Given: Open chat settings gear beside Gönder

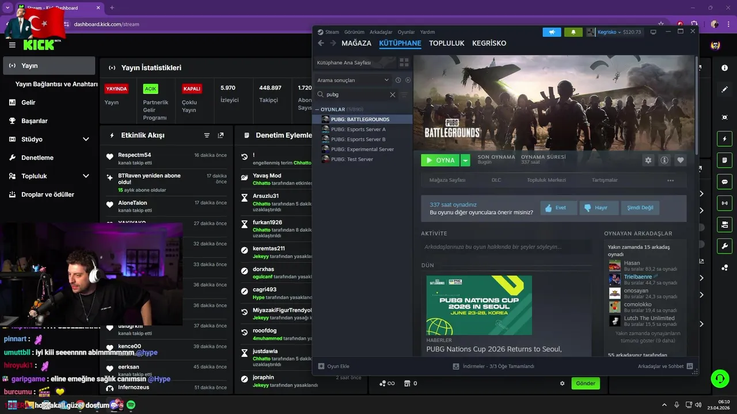Looking at the screenshot, I should click(563, 384).
